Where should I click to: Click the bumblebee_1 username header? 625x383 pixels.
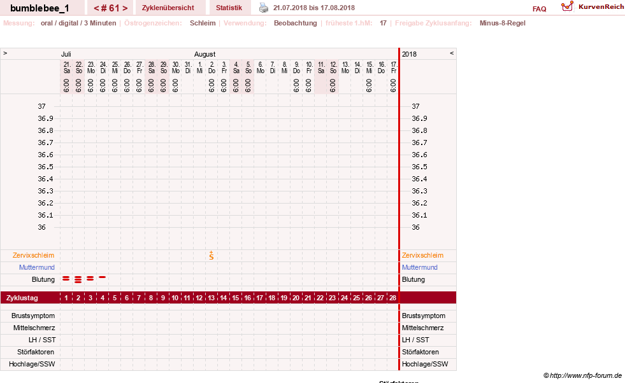click(40, 8)
